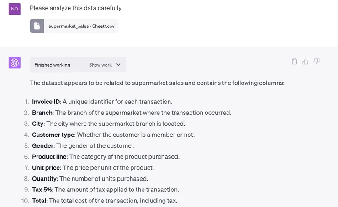This screenshot has height=207, width=338.
Task: Copy the response with the clipboard icon
Action: pyautogui.click(x=295, y=62)
